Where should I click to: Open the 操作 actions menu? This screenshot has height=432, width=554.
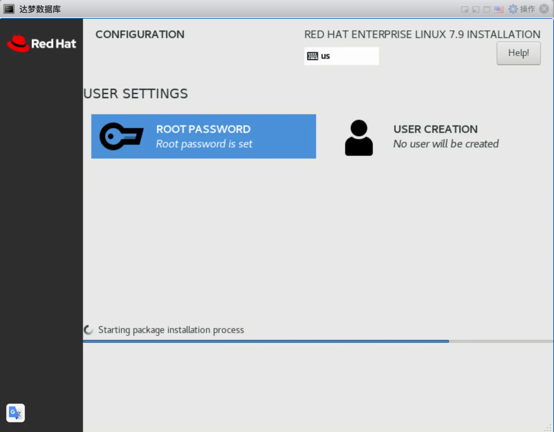tap(527, 9)
